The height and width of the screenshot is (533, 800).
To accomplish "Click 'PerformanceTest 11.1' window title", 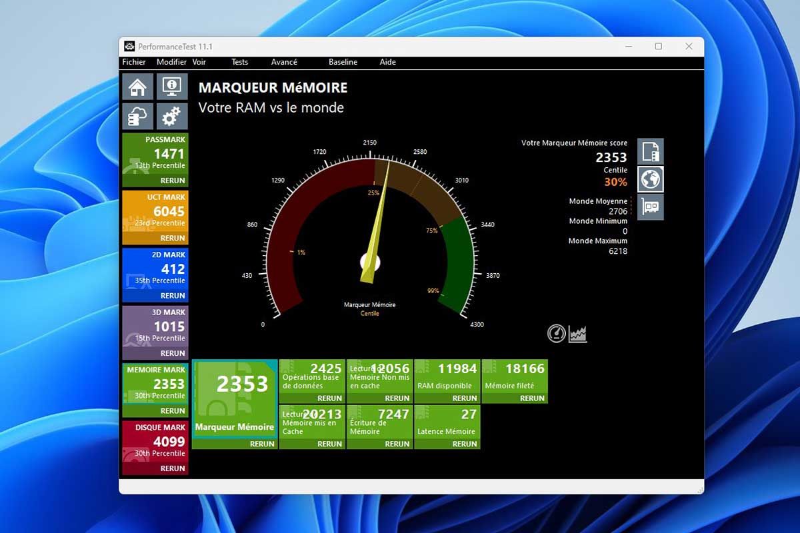I will pos(175,47).
